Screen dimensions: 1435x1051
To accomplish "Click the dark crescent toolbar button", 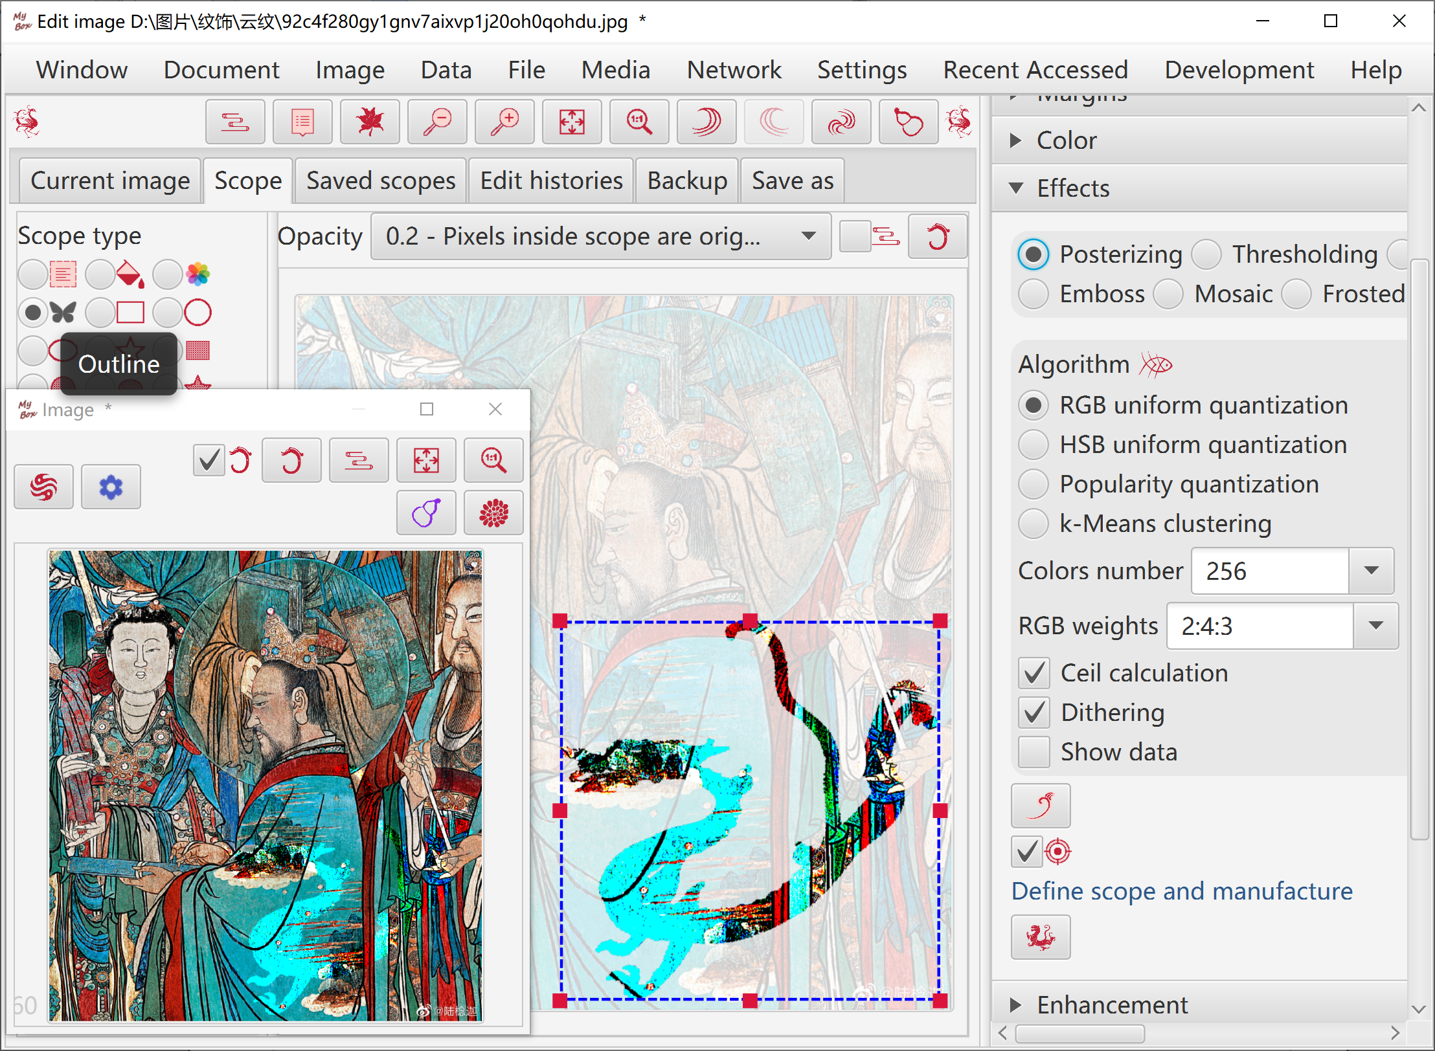I will click(x=706, y=122).
